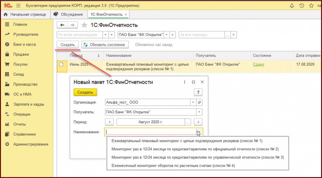Click the open organization icon beside Альфа_тест_ ООО
322x178 pixels.
[x=199, y=102]
